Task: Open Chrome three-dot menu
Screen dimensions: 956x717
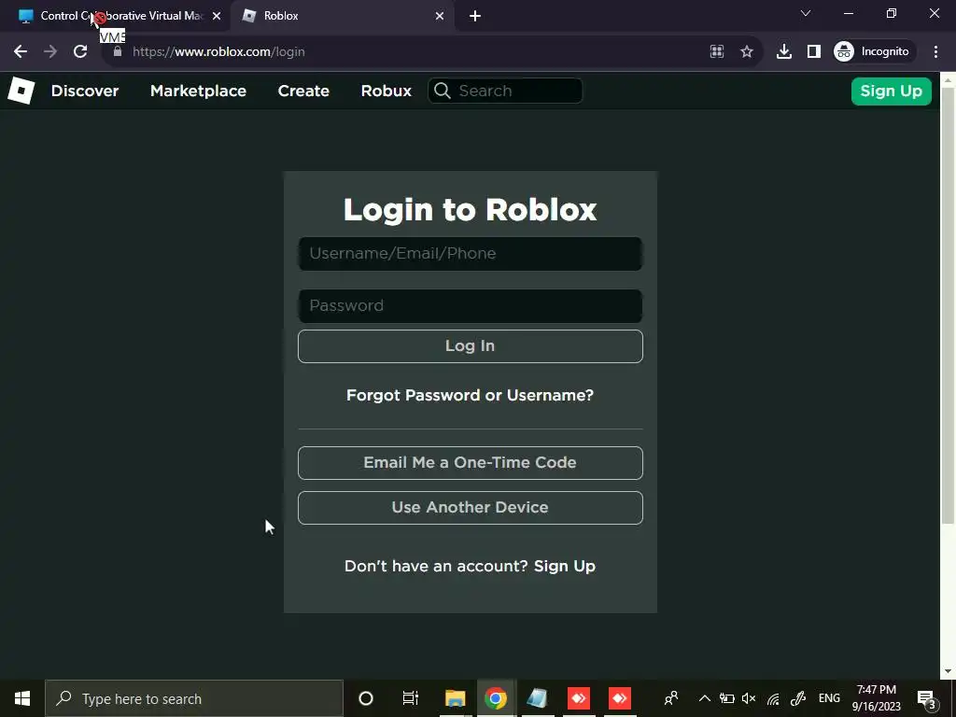Action: click(935, 52)
